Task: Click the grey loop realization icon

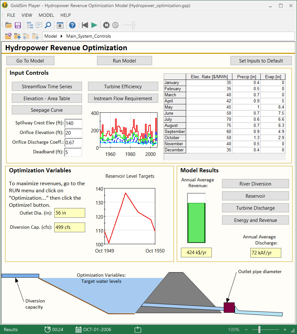Action: coord(115,25)
